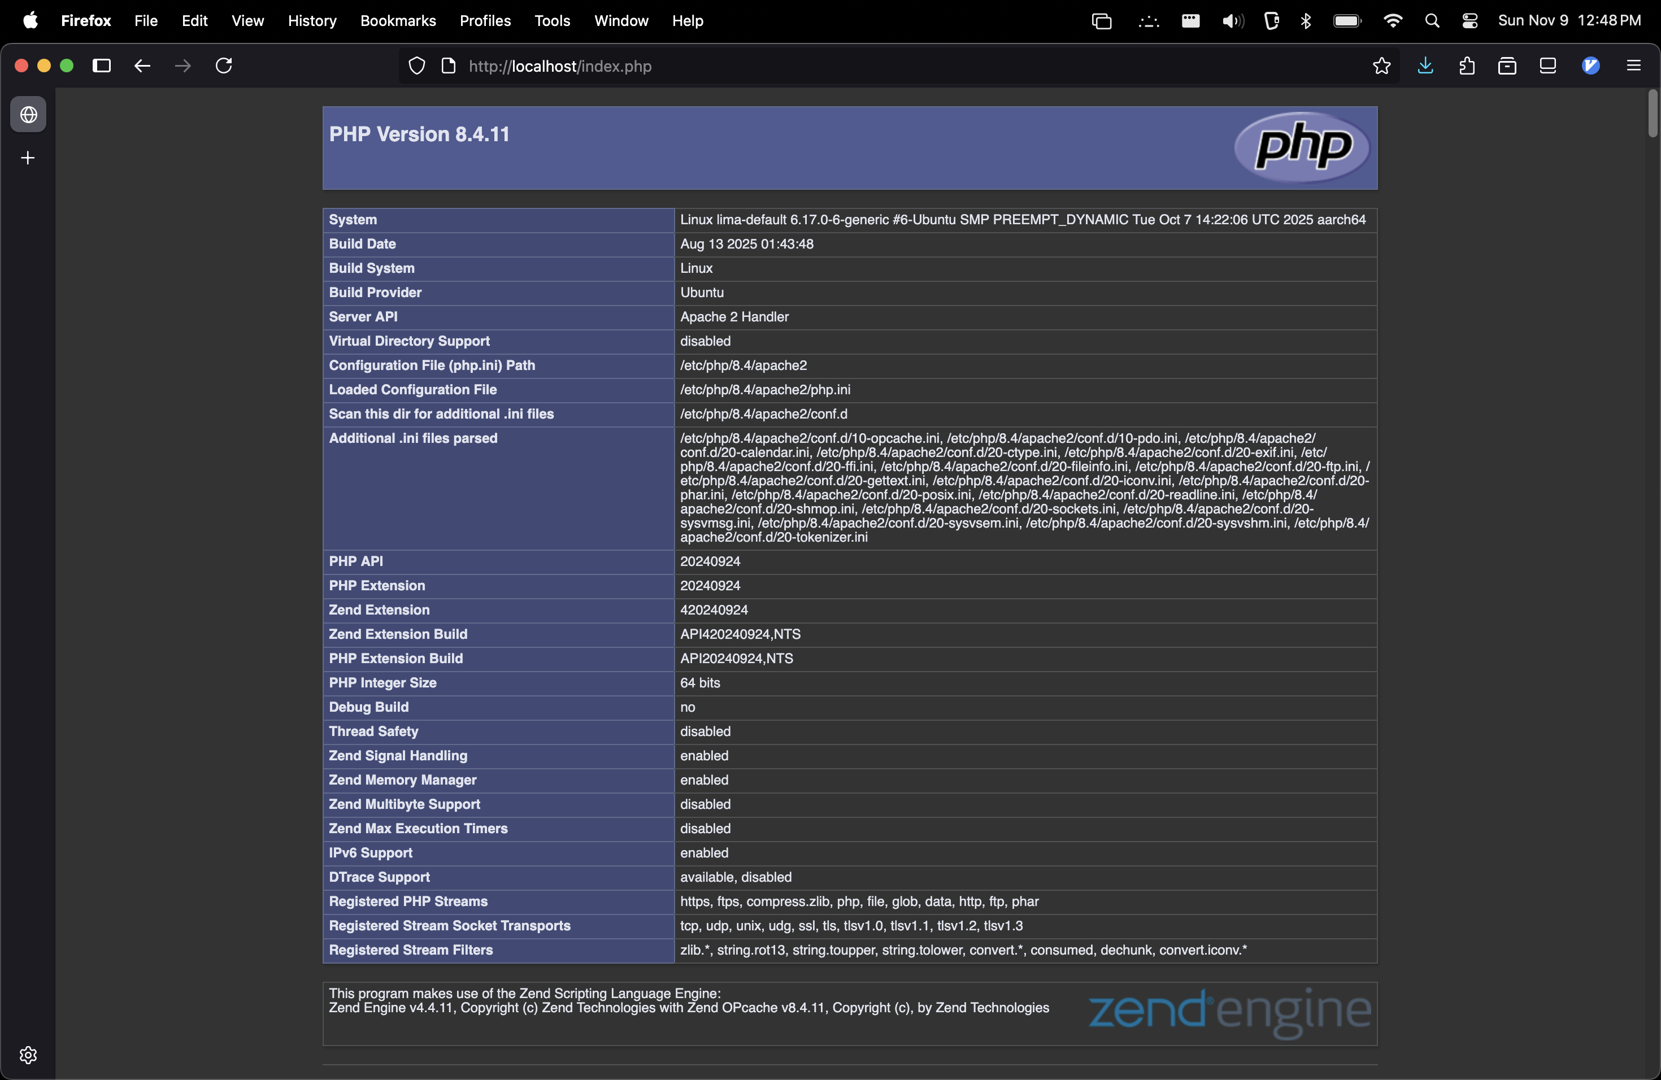Viewport: 1661px width, 1080px height.
Task: Click the tracking protection shield icon
Action: point(416,66)
